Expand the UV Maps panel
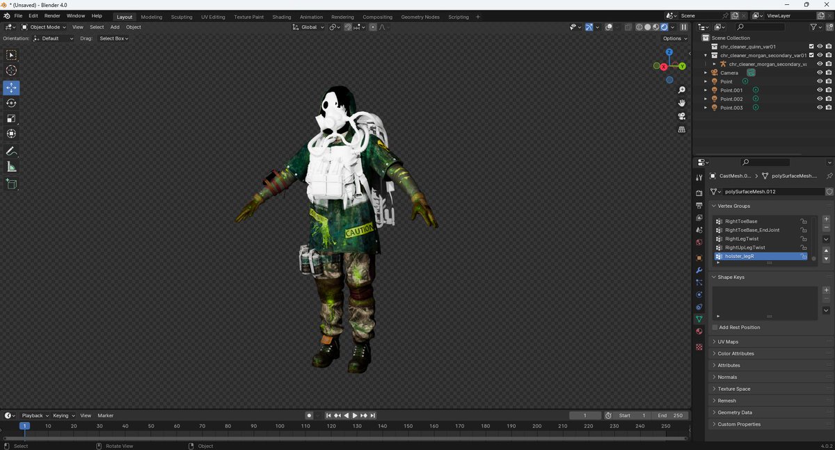Viewport: 835px width, 450px height. tap(728, 341)
